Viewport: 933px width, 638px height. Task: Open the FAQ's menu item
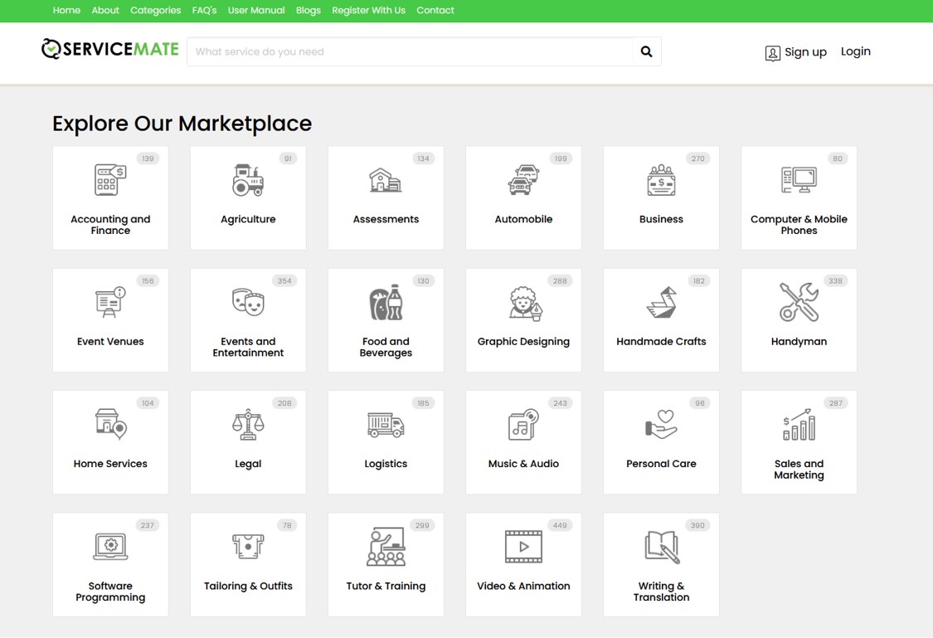pyautogui.click(x=204, y=10)
